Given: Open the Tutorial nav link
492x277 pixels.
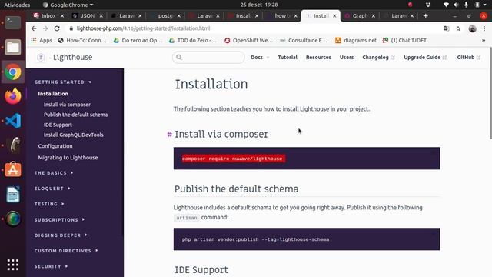Looking at the screenshot, I should coord(288,57).
